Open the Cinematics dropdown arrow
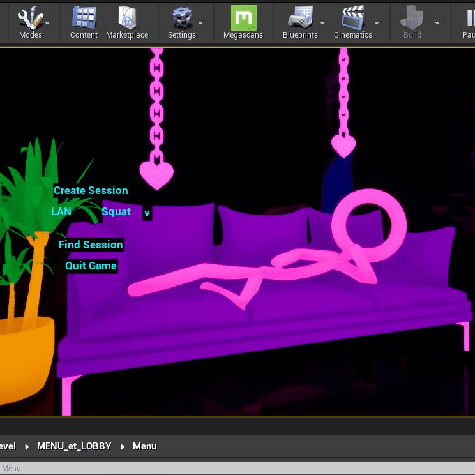 pyautogui.click(x=377, y=22)
